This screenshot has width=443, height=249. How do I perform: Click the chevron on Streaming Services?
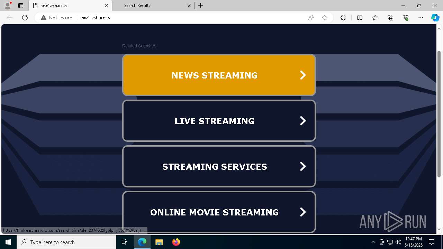303,166
